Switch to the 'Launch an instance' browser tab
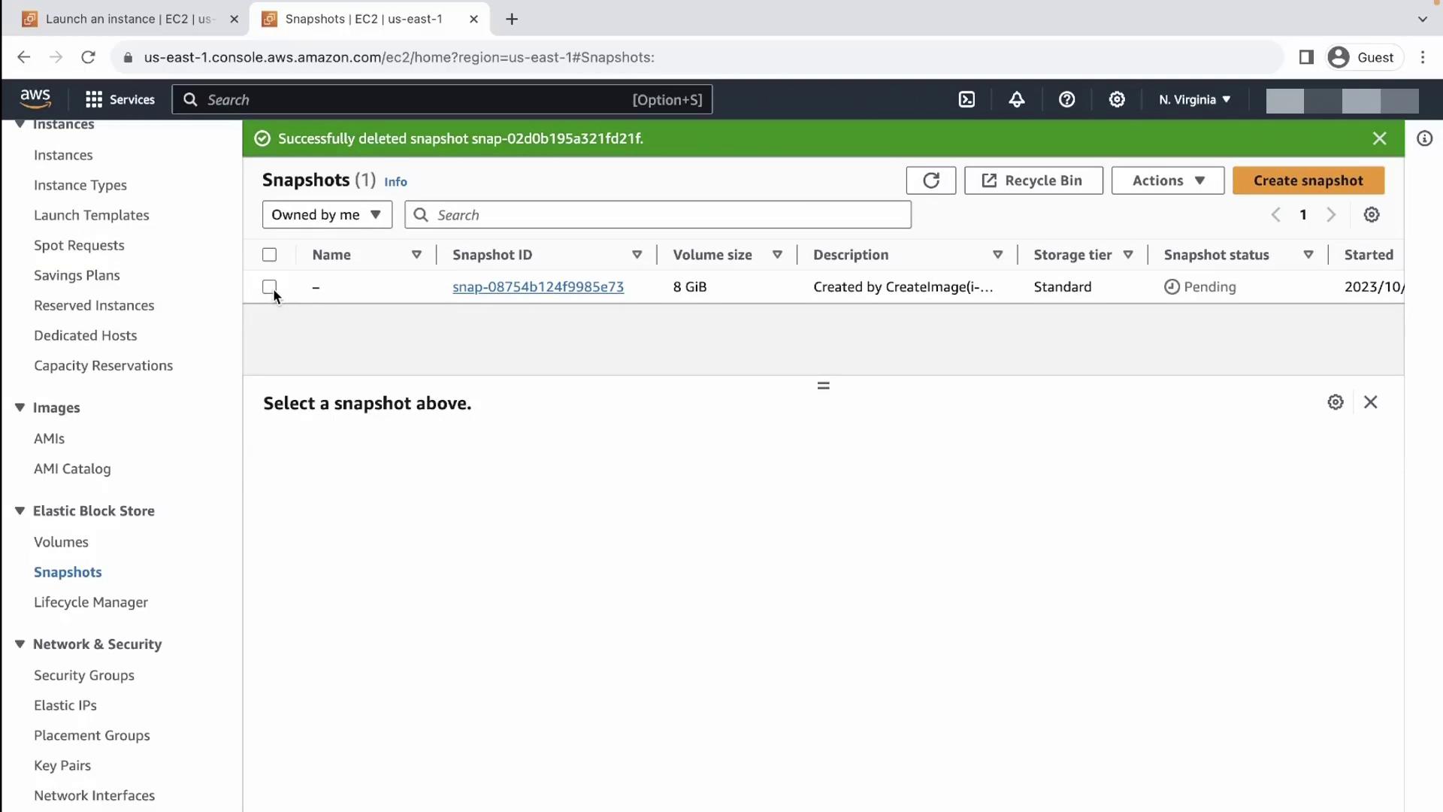 [128, 19]
